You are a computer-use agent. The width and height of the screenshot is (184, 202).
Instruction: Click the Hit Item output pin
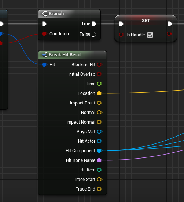point(100,170)
